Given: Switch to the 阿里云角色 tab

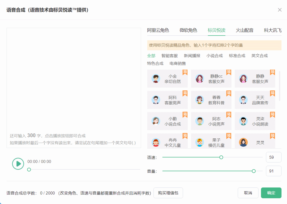Looking at the screenshot, I should (x=158, y=30).
